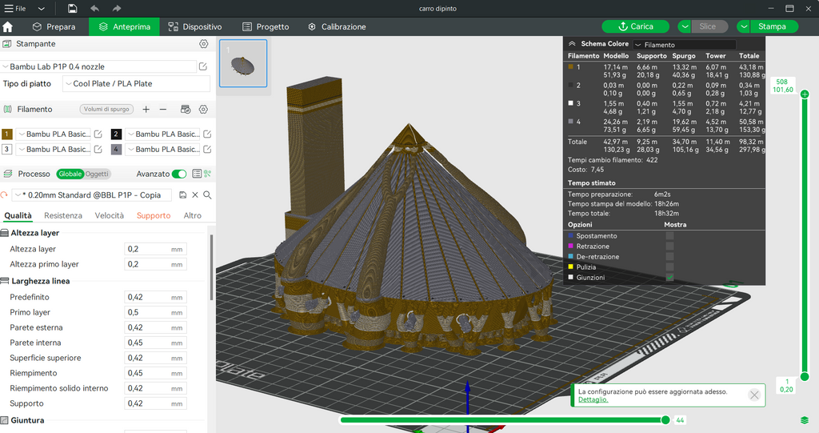Viewport: 819px width, 433px height.
Task: Open the Dettaglio link in notification
Action: pyautogui.click(x=593, y=399)
